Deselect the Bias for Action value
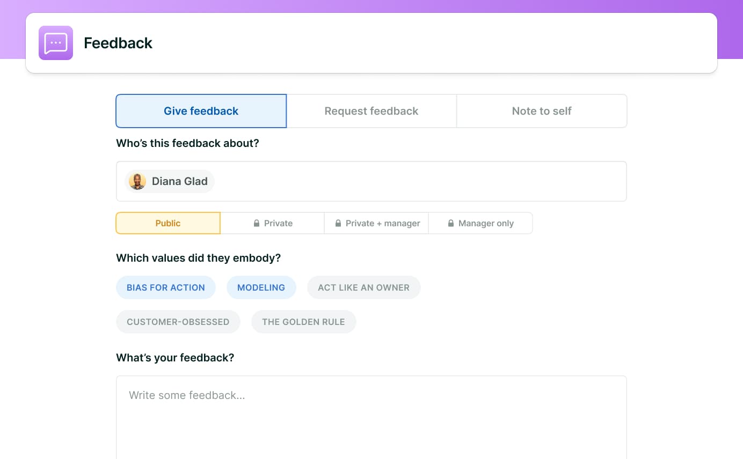Image resolution: width=743 pixels, height=459 pixels. (165, 287)
